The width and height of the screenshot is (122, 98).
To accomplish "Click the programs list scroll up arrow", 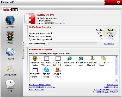I will coord(117,57).
